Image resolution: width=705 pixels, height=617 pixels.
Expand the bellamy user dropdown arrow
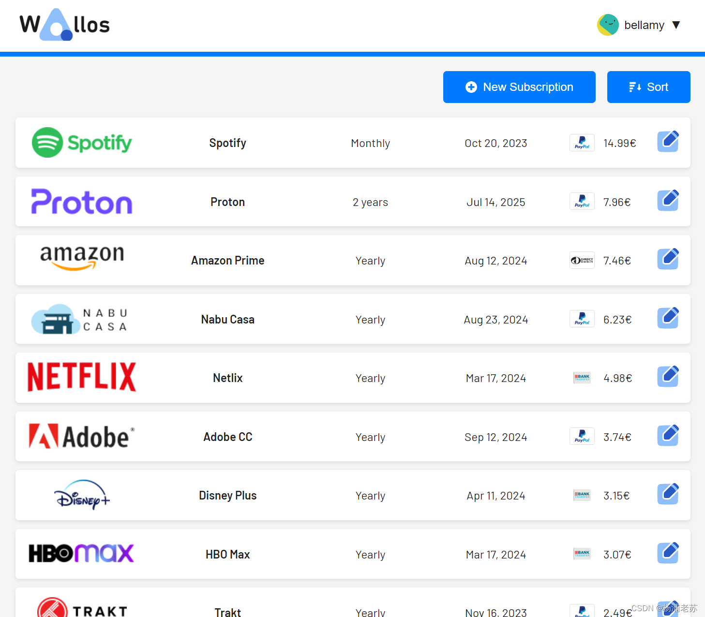[x=676, y=25]
